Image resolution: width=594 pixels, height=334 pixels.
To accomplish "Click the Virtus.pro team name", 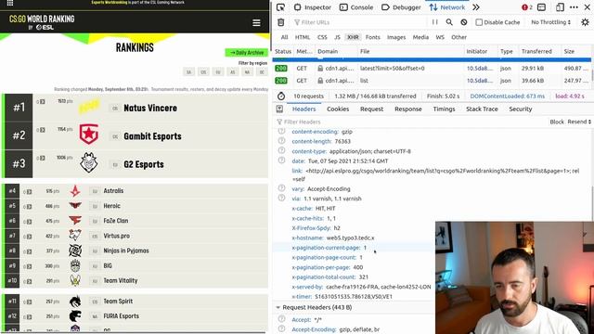I will [x=117, y=236].
